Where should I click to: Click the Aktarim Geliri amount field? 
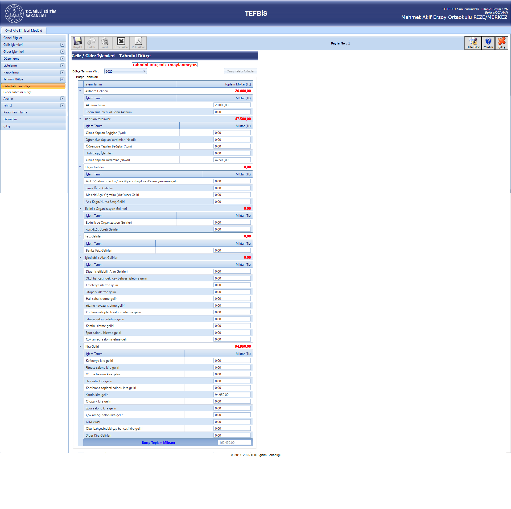[x=232, y=105]
